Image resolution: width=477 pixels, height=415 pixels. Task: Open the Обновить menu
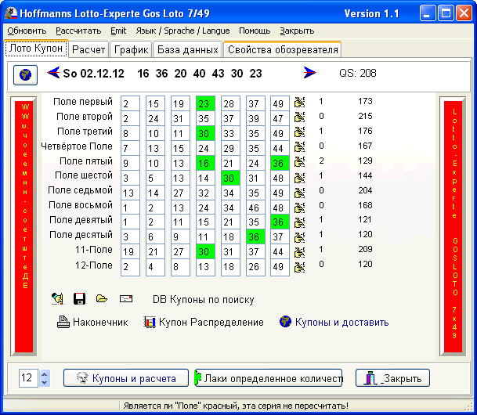pos(27,31)
